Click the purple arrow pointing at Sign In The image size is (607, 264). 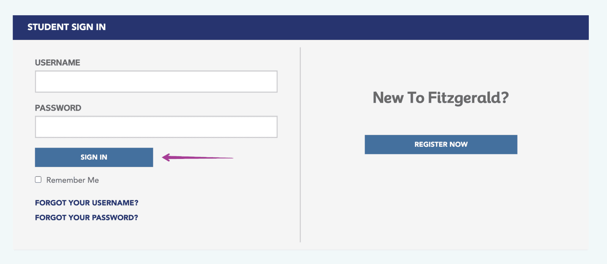pyautogui.click(x=197, y=157)
